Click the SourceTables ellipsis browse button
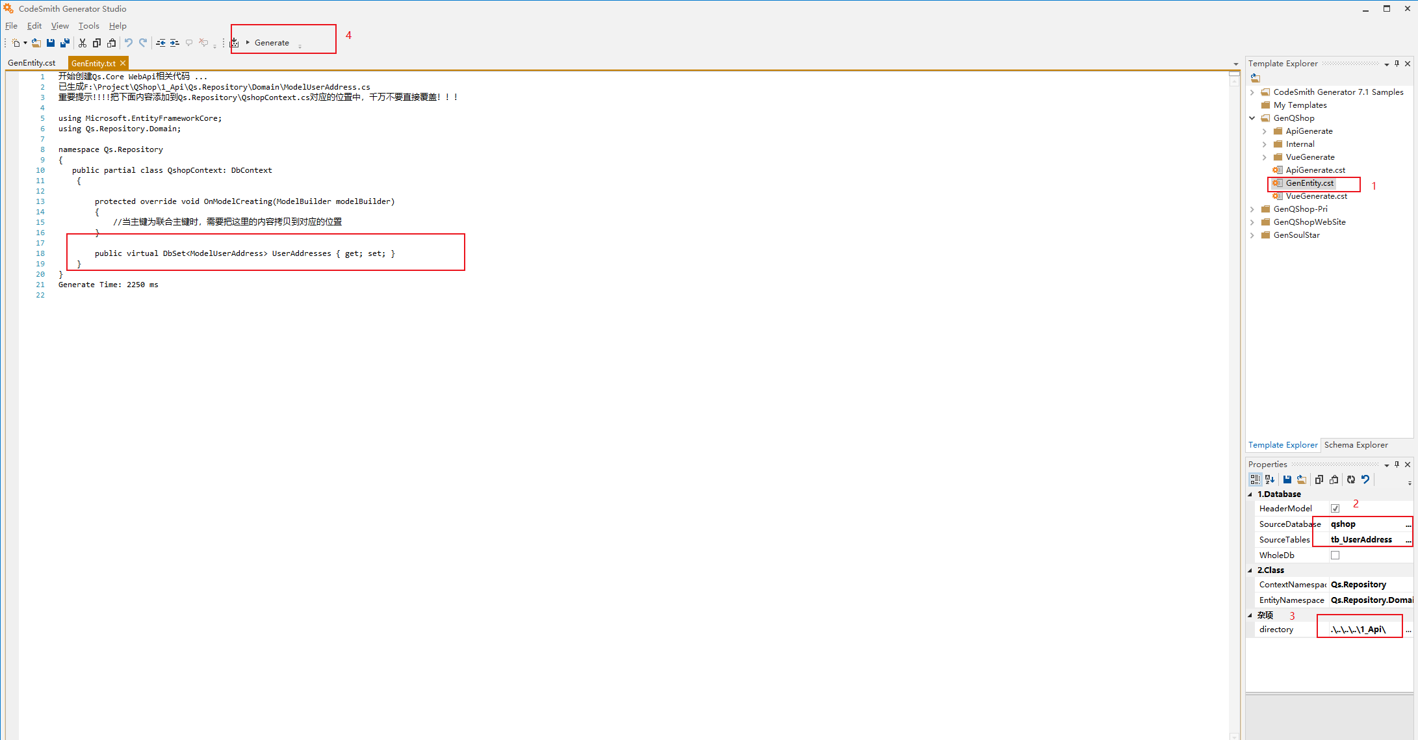This screenshot has height=740, width=1418. tap(1408, 540)
